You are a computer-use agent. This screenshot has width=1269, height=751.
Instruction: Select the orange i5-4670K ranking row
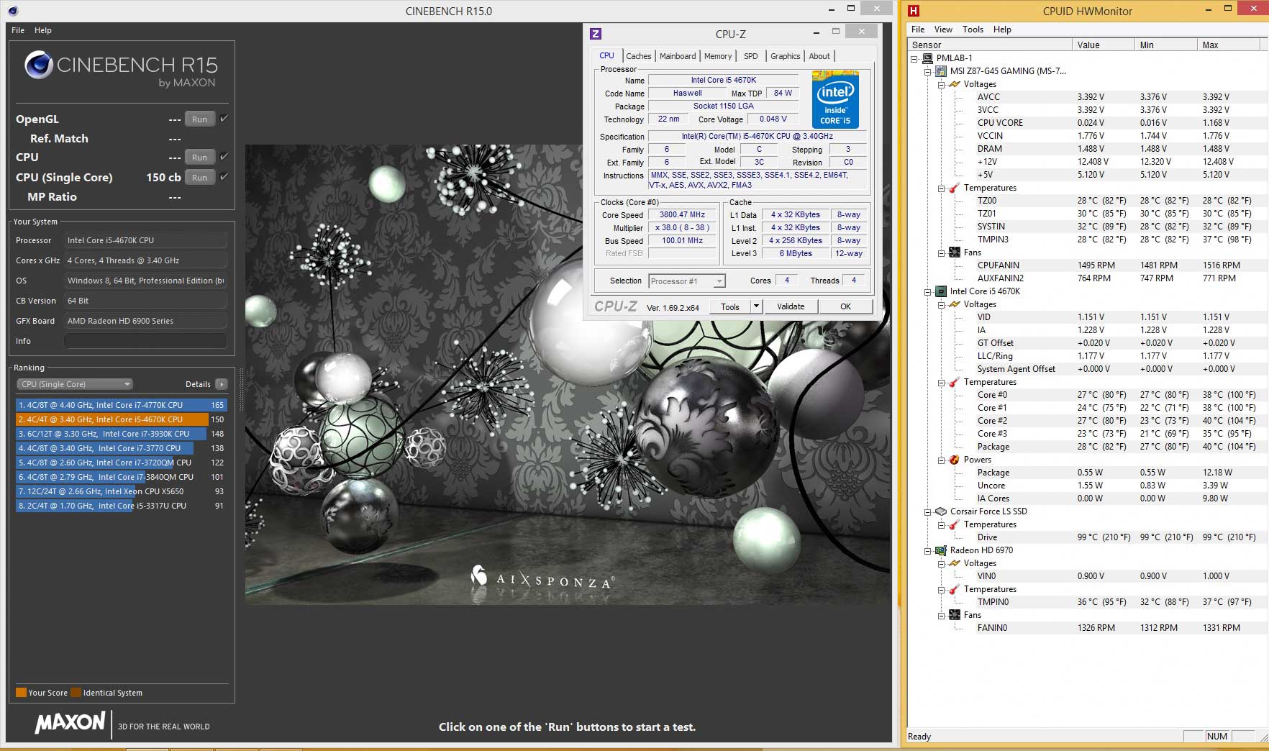click(122, 419)
